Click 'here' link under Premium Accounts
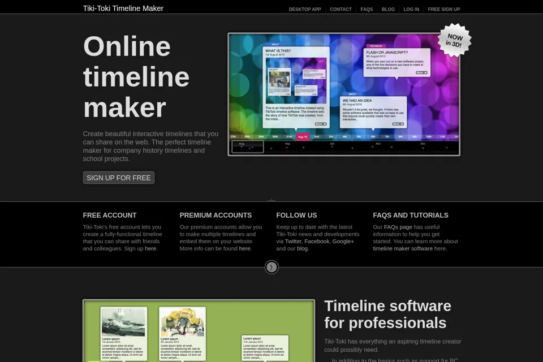This screenshot has width=543, height=362. click(244, 248)
